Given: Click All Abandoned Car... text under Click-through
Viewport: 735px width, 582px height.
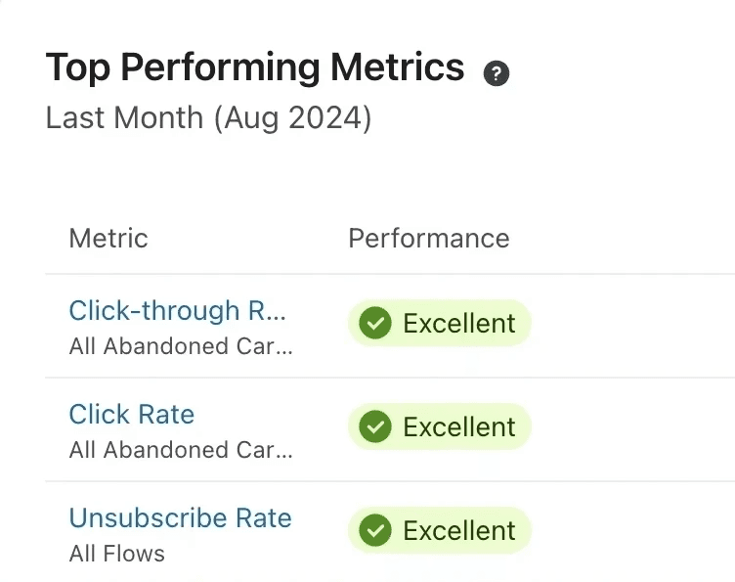Looking at the screenshot, I should [x=181, y=346].
